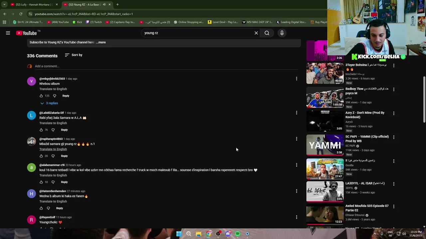The image size is (426, 239).
Task: Open options for alabenammar comment
Action: coord(297,165)
